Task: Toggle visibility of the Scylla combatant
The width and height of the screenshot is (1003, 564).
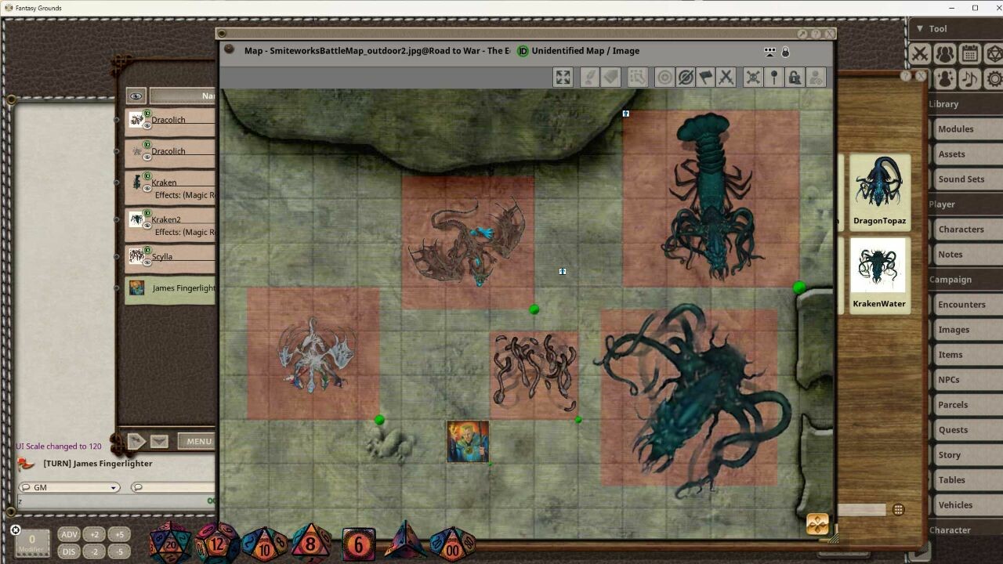Action: coord(149,262)
